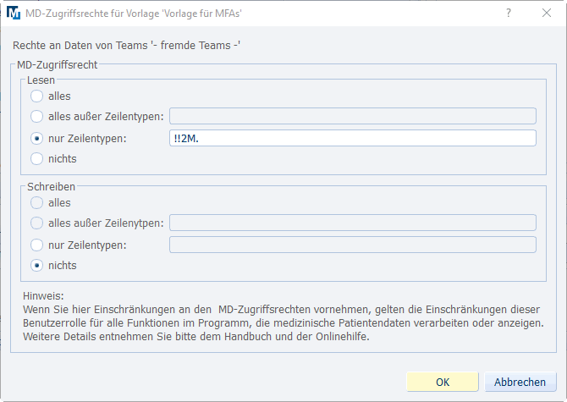The image size is (567, 402).
Task: Click the 'Schreiben' group label
Action: [x=51, y=187]
